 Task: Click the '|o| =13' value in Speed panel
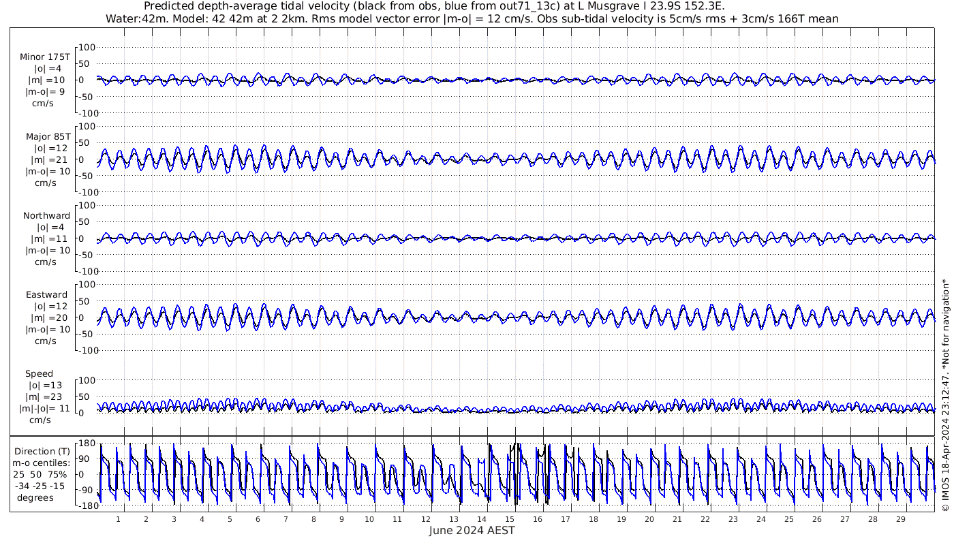(47, 386)
